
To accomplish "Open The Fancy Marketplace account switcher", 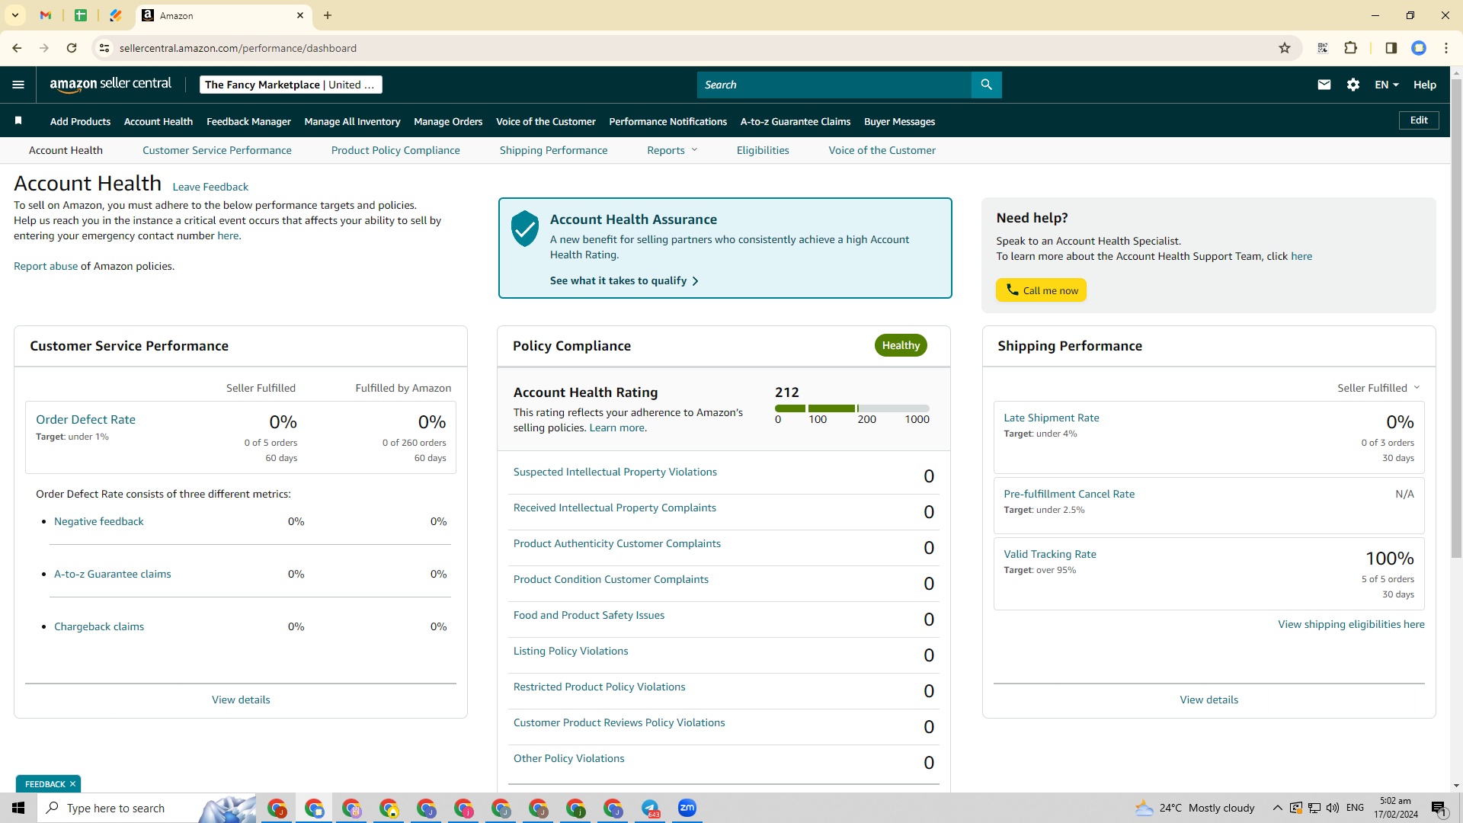I will 290,85.
